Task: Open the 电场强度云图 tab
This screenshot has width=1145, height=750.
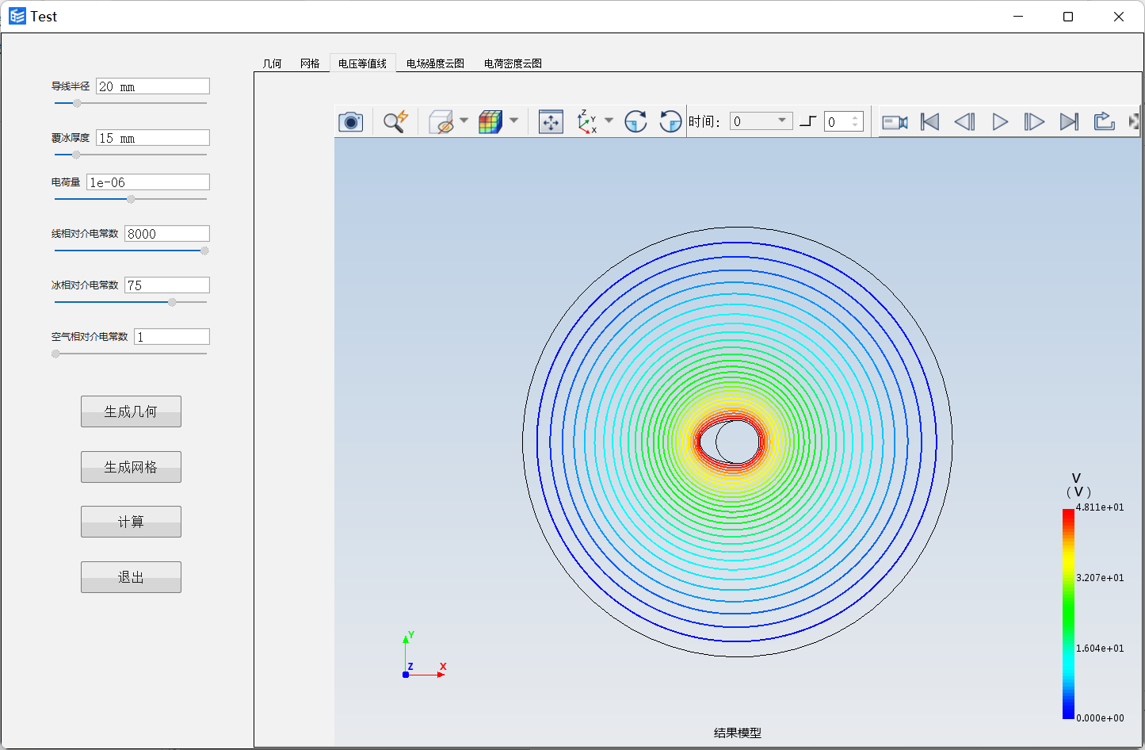Action: pos(435,63)
